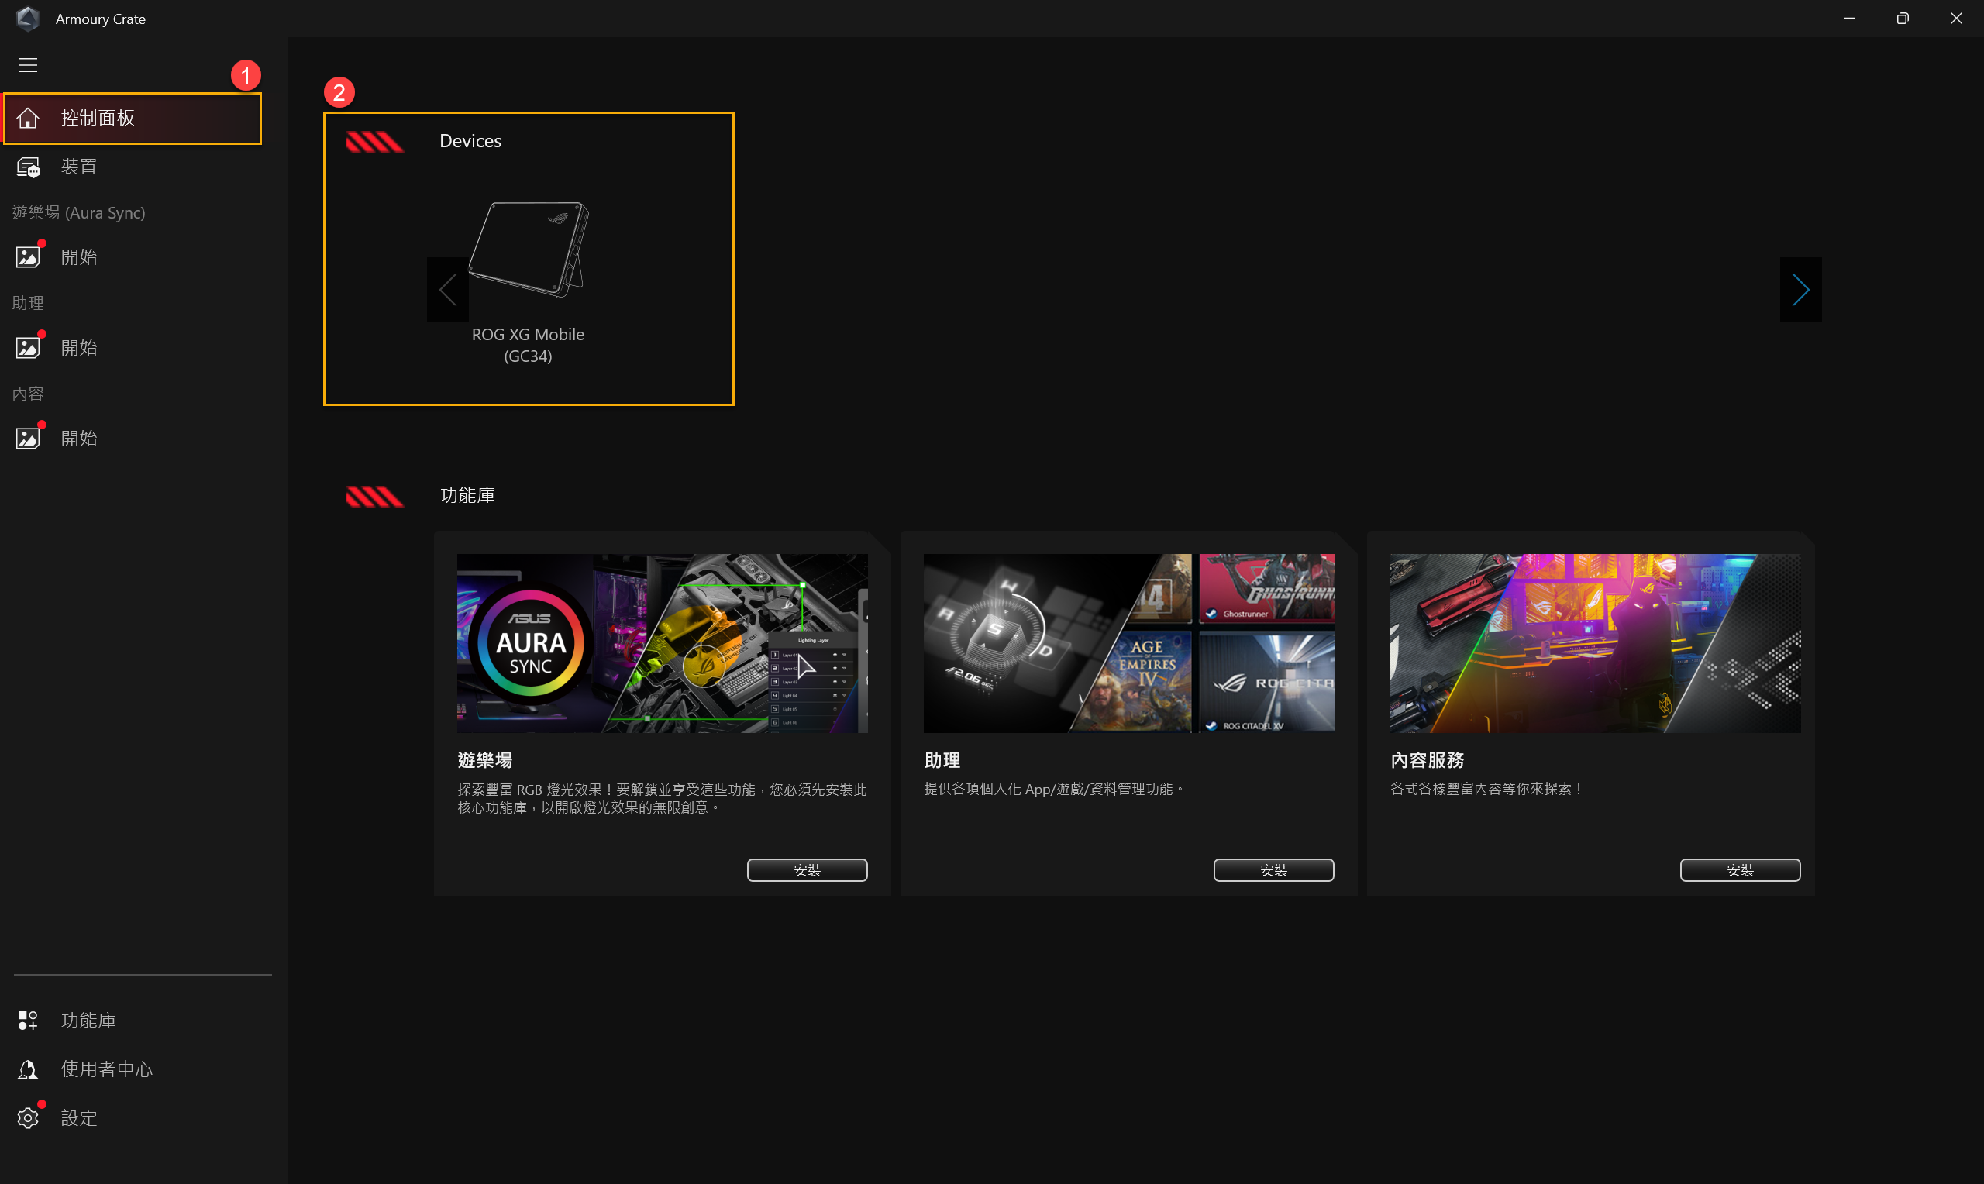Click the 探索豐富 RGB 燈光效果 description text
The height and width of the screenshot is (1184, 1984).
(661, 799)
